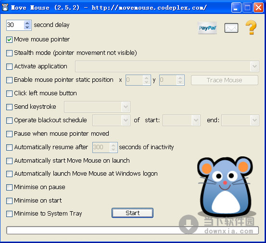Image resolution: width=266 pixels, height=243 pixels.
Task: Click the "second delay" label
Action: [51, 25]
